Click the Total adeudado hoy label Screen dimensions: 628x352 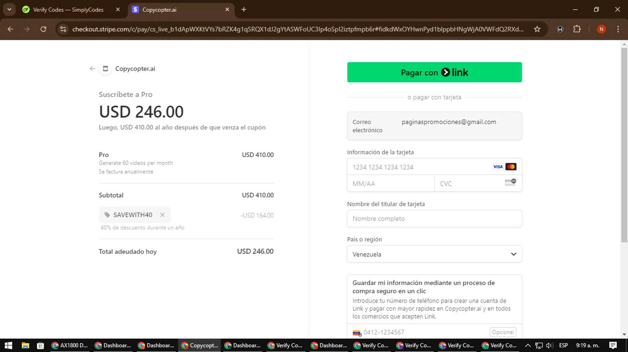point(128,251)
